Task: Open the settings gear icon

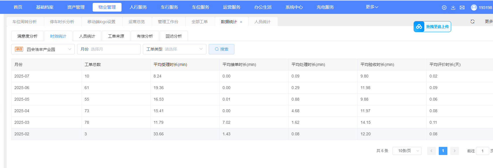Action: [444, 8]
